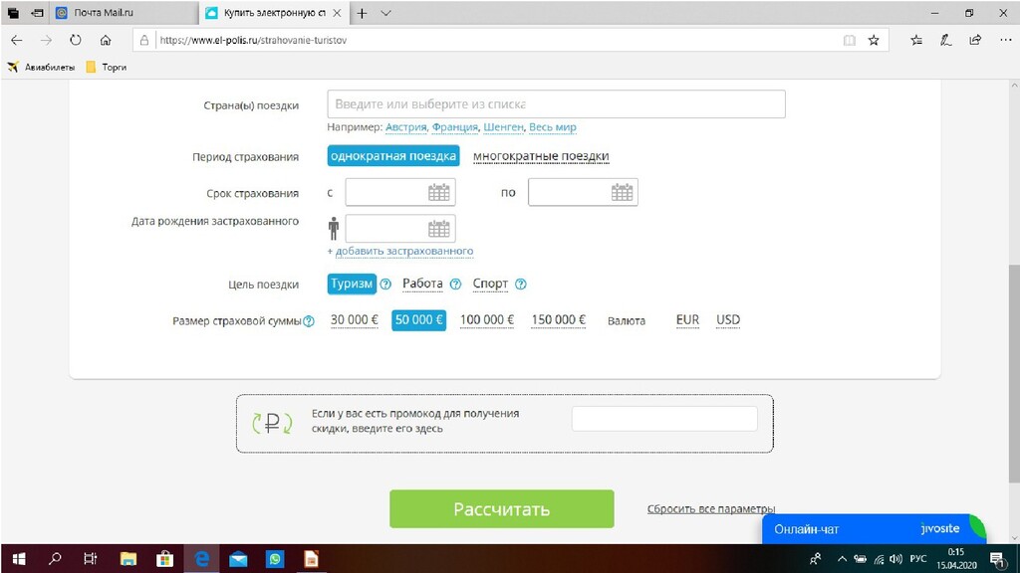The width and height of the screenshot is (1020, 573).
Task: Select 30 000 € insurance sum
Action: (354, 320)
